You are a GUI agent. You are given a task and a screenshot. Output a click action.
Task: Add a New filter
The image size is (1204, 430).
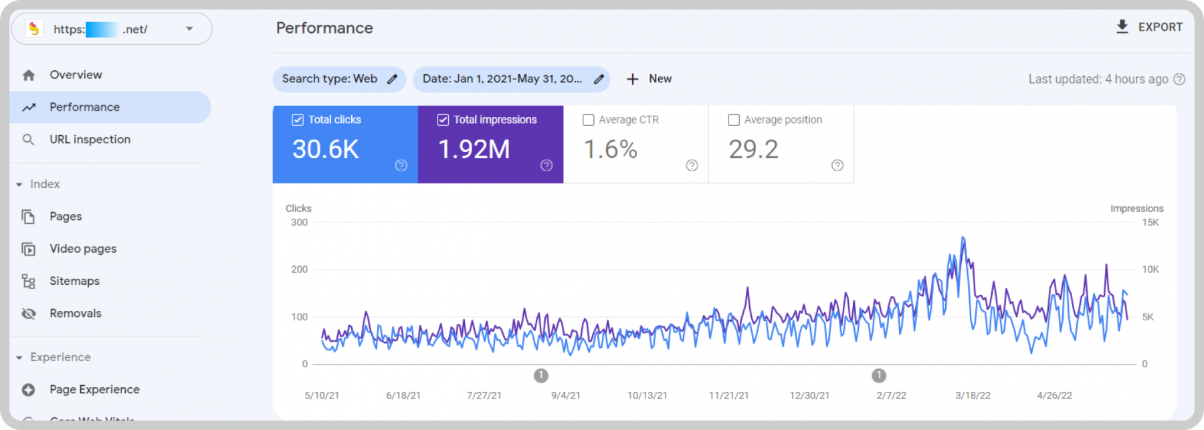[x=649, y=79]
